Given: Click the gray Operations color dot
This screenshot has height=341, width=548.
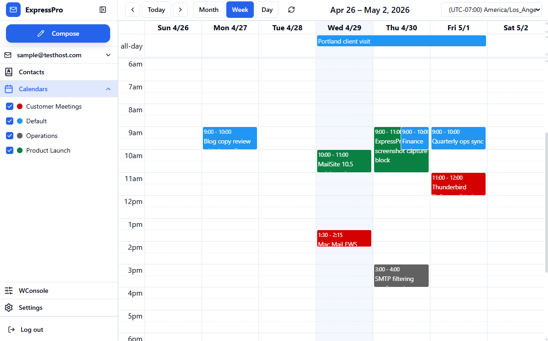Looking at the screenshot, I should point(20,136).
